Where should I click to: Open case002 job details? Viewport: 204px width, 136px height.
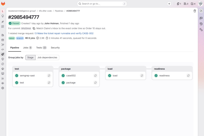tap(71, 76)
